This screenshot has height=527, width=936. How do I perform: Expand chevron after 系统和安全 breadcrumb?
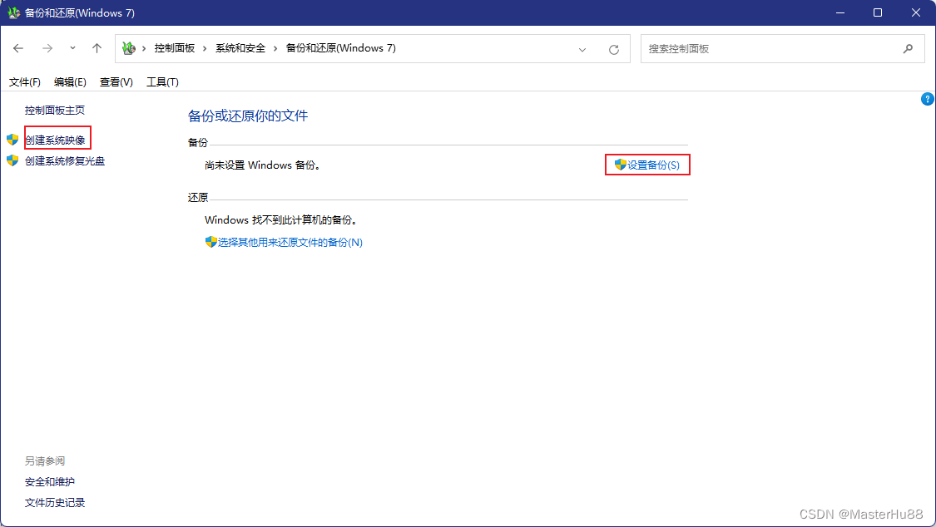pyautogui.click(x=275, y=48)
